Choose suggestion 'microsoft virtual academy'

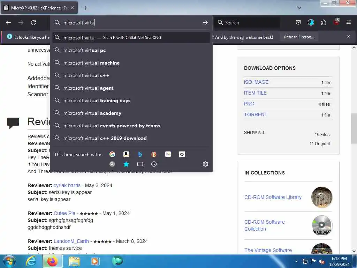131,113
